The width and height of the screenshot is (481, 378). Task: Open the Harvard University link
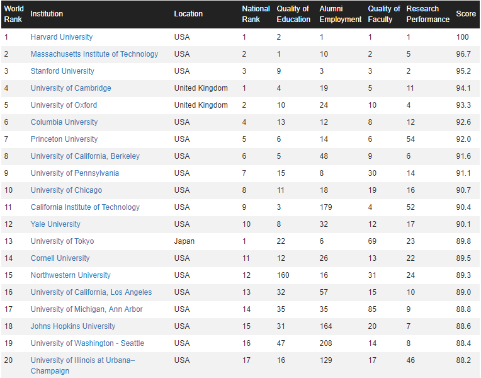pos(61,37)
